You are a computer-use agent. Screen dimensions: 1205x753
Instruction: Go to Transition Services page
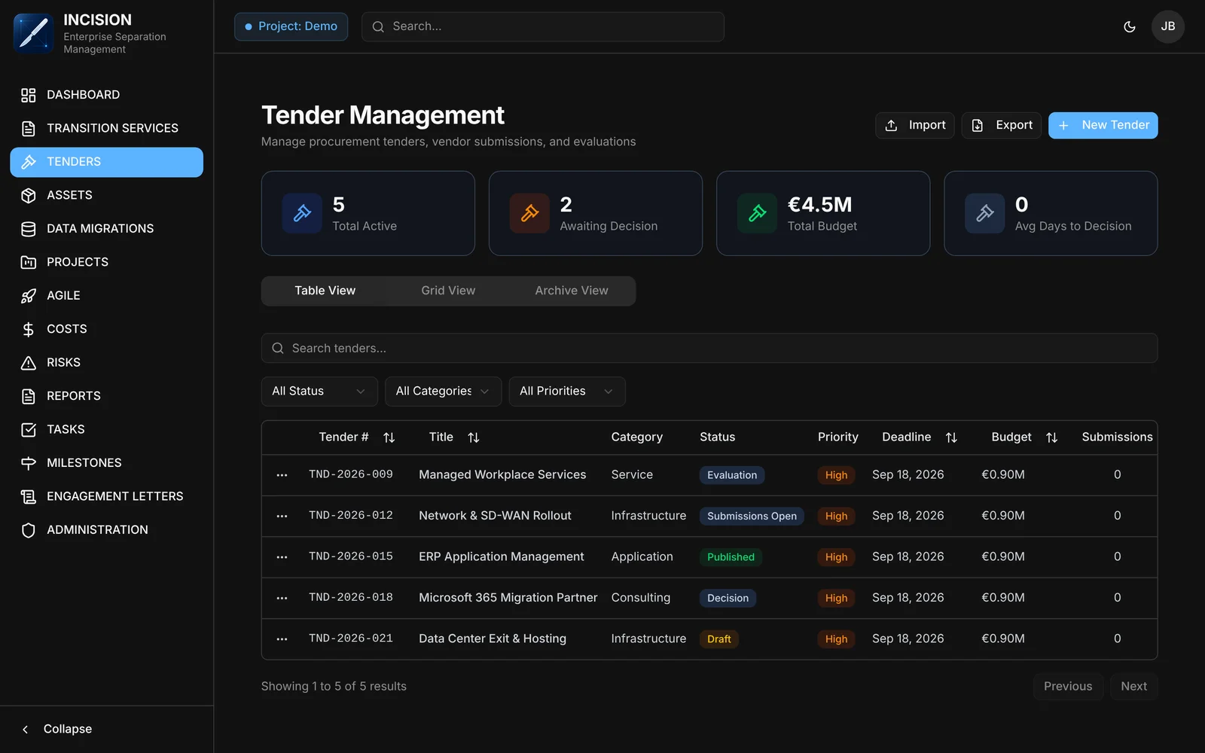[106, 129]
